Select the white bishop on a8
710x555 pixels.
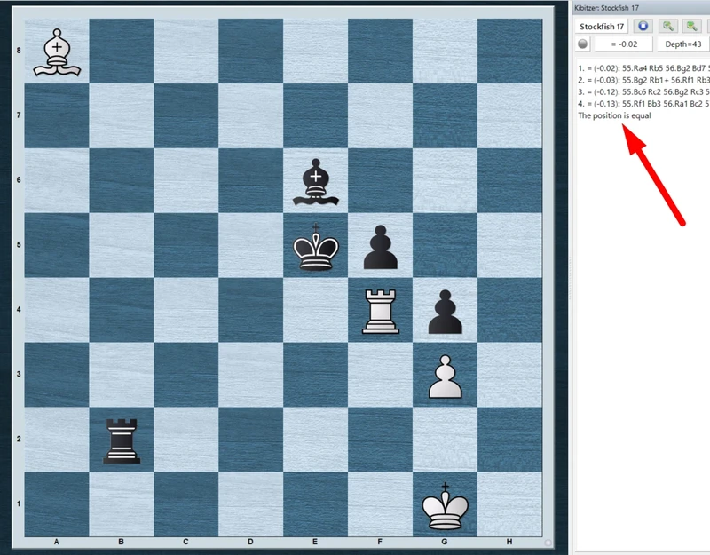58,53
